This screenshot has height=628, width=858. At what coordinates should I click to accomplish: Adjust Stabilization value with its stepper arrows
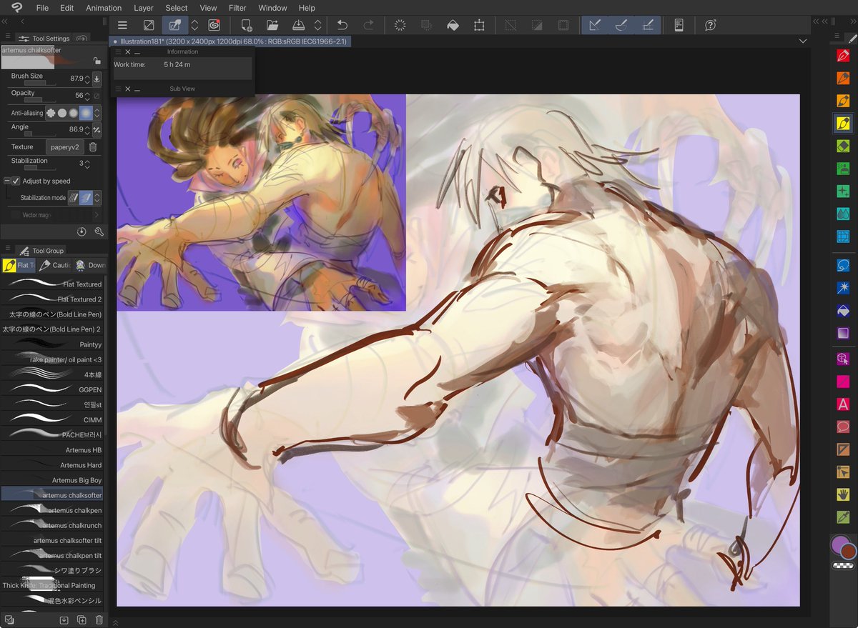point(88,164)
